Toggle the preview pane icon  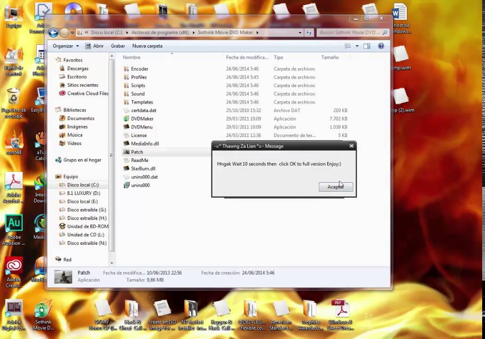tap(367, 46)
